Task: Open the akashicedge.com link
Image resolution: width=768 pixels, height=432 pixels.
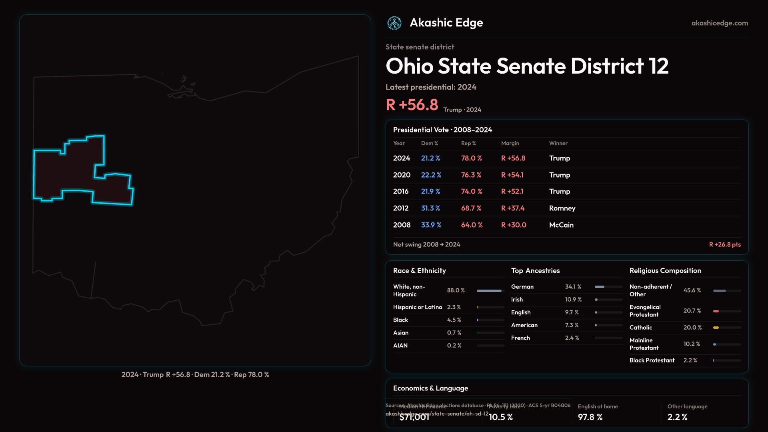Action: (720, 23)
